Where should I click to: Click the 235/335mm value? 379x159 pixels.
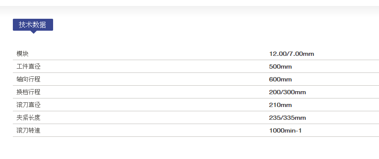pyautogui.click(x=287, y=118)
